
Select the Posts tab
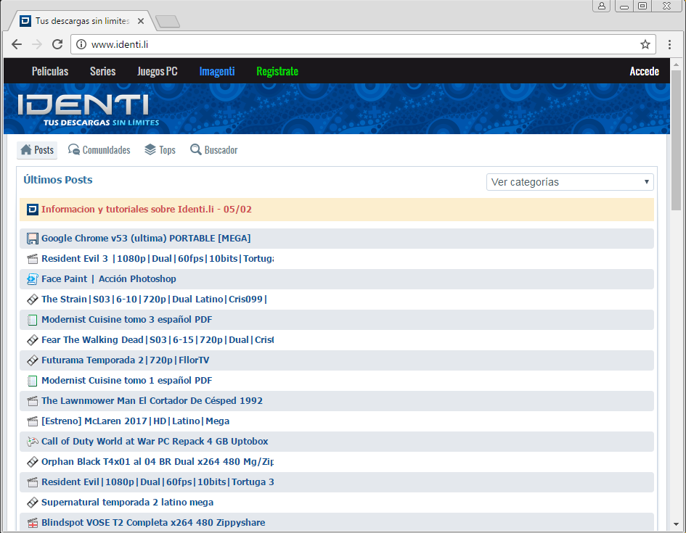click(x=37, y=150)
